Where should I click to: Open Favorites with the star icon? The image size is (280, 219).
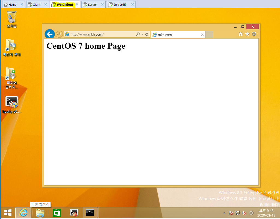click(x=247, y=34)
